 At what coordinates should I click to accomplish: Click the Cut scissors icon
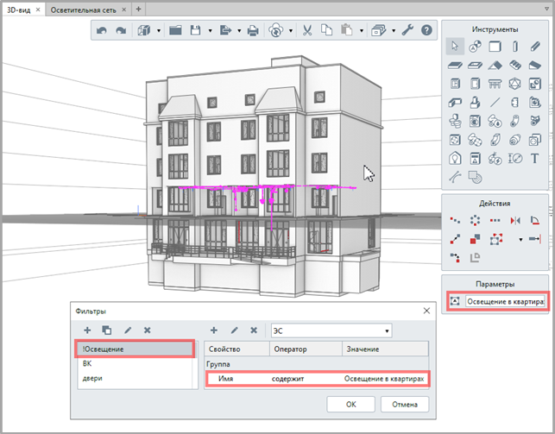[309, 30]
